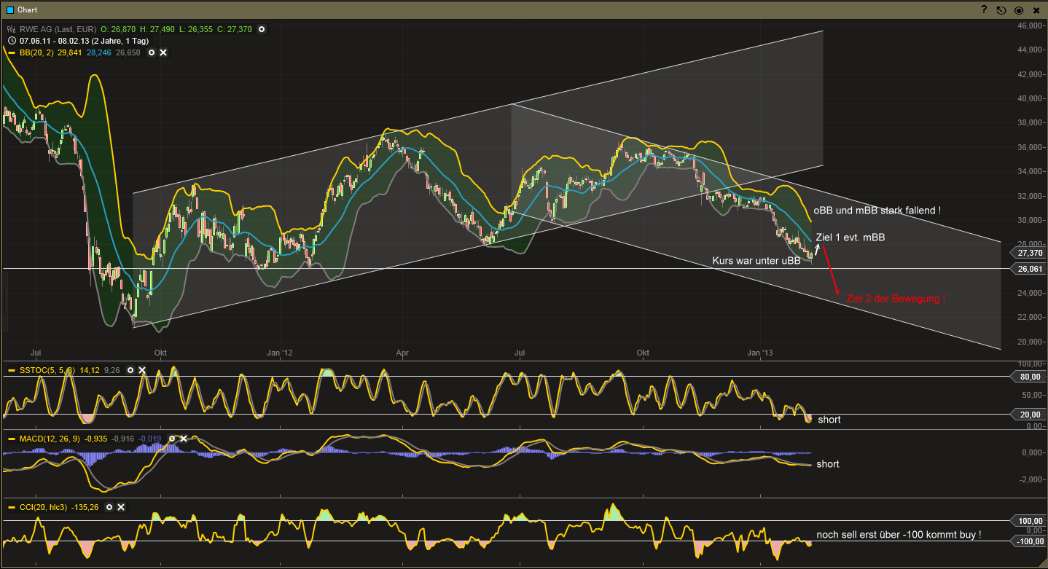Click the reset/undo circular arrow icon
Viewport: 1048px width, 569px height.
tap(1001, 10)
